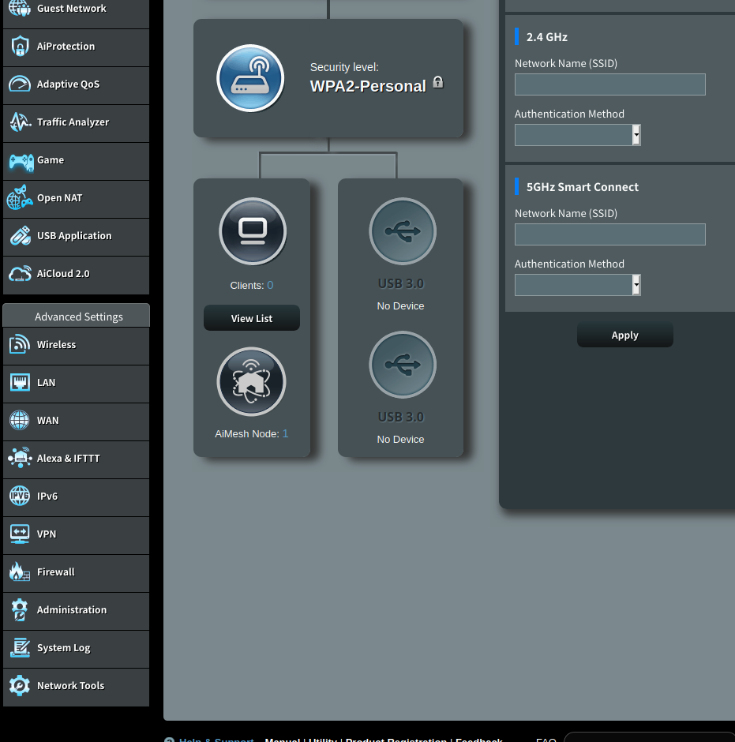Open the Open NAT globe icon
The height and width of the screenshot is (742, 735).
coord(20,198)
